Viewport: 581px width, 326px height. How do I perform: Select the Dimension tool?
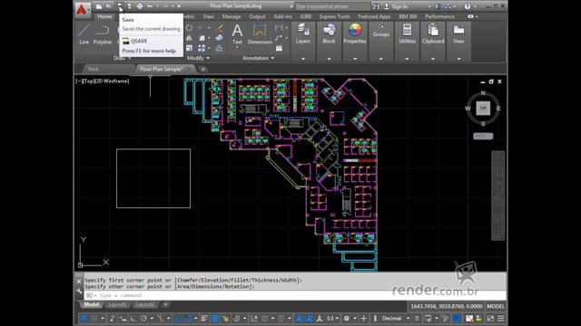pos(260,34)
